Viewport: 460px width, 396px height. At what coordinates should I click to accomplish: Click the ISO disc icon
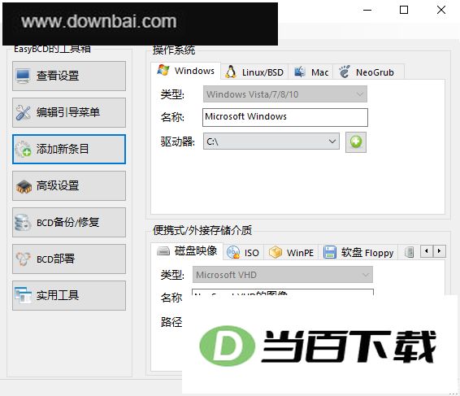click(233, 252)
